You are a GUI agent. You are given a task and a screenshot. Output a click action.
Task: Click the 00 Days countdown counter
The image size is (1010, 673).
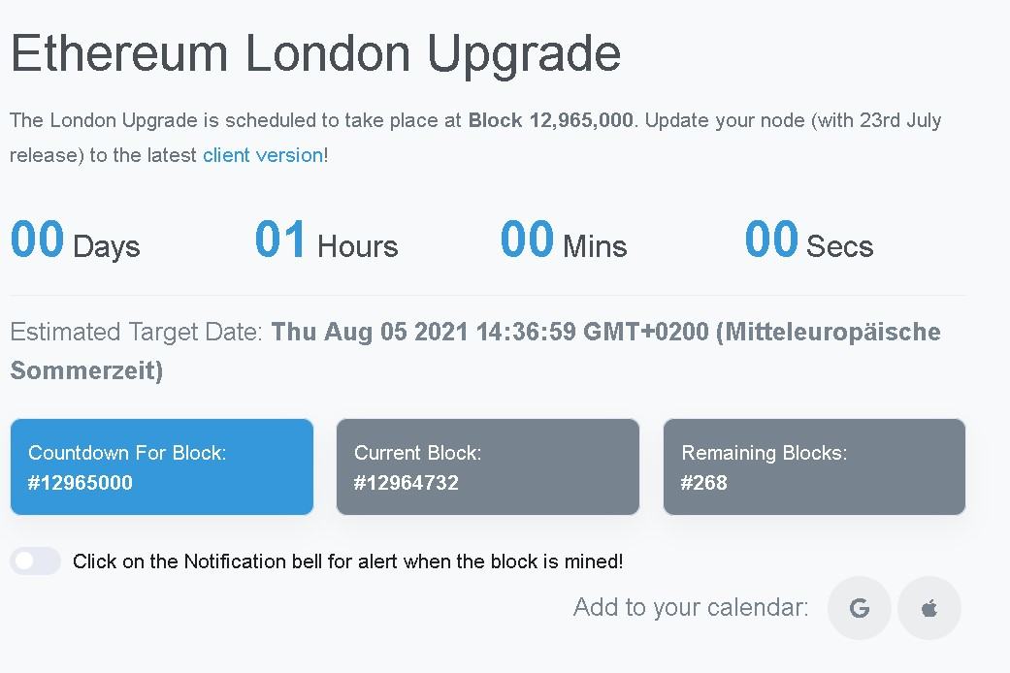76,240
